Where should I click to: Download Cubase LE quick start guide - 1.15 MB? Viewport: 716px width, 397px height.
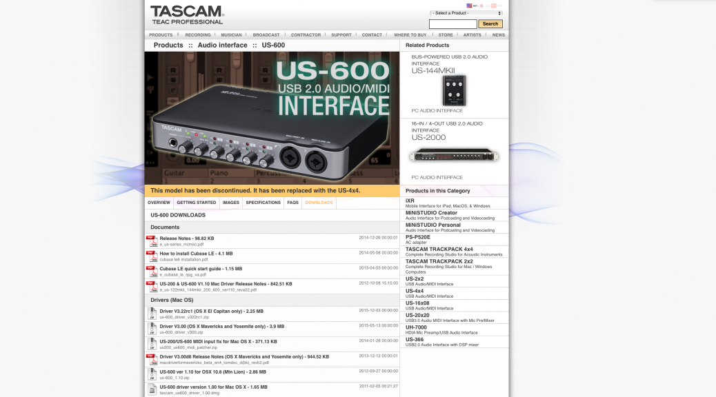(201, 269)
